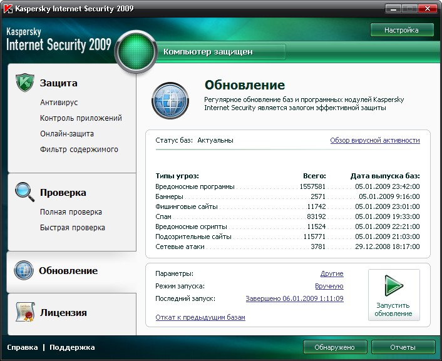The width and height of the screenshot is (442, 361).
Task: Open Фильтр содержимого section
Action: click(x=79, y=150)
